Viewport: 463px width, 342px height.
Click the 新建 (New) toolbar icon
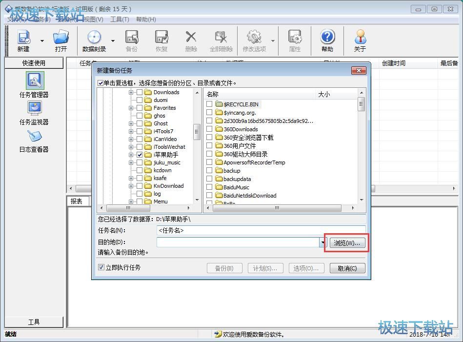pyautogui.click(x=23, y=40)
